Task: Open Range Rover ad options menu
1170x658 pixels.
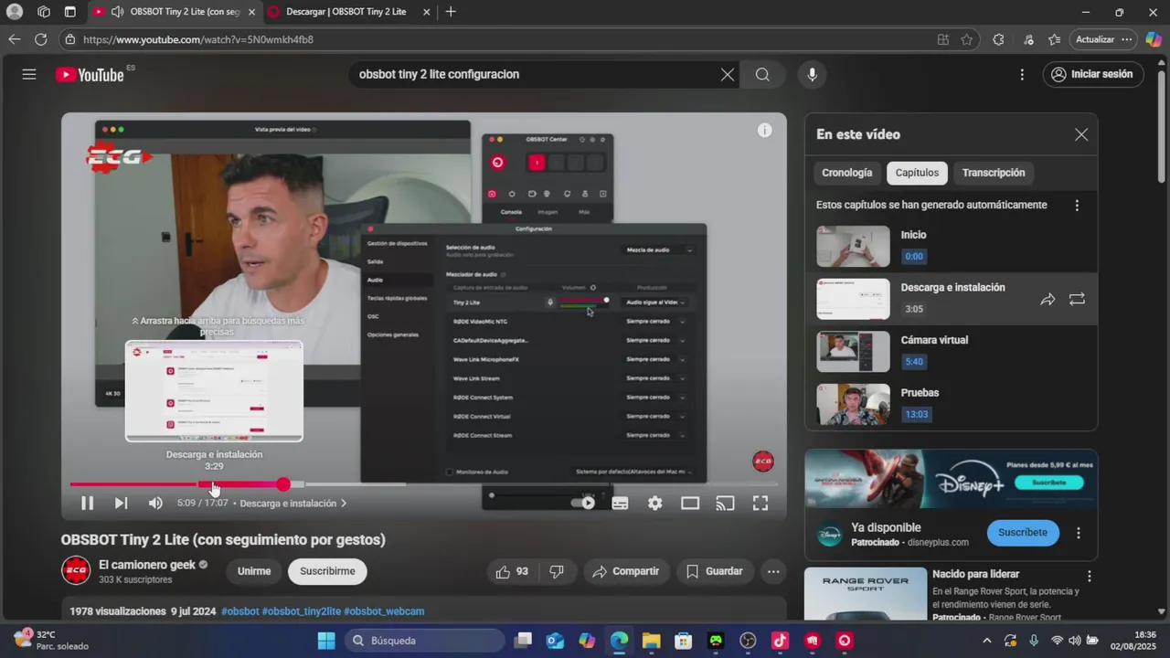Action: (1089, 576)
